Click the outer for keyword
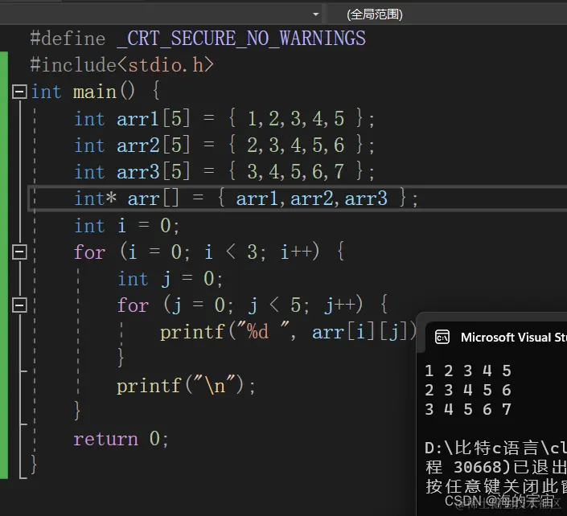 90,252
